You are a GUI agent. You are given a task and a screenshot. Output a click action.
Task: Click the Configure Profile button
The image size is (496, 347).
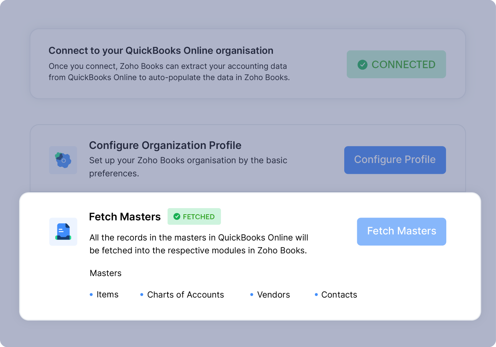coord(395,160)
